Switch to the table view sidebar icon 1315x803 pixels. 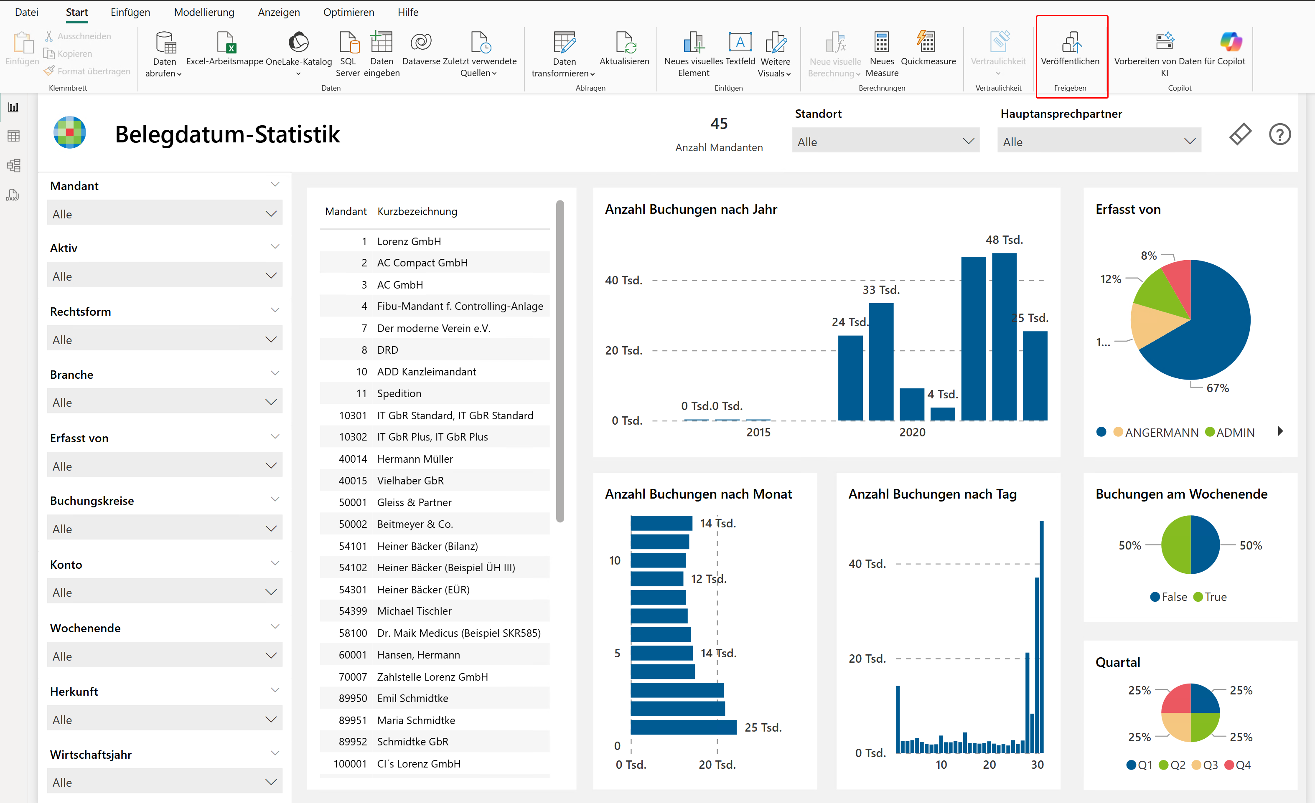(x=14, y=136)
